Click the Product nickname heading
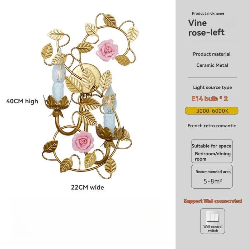Viewport: 249px width, 249px height. (x=208, y=13)
